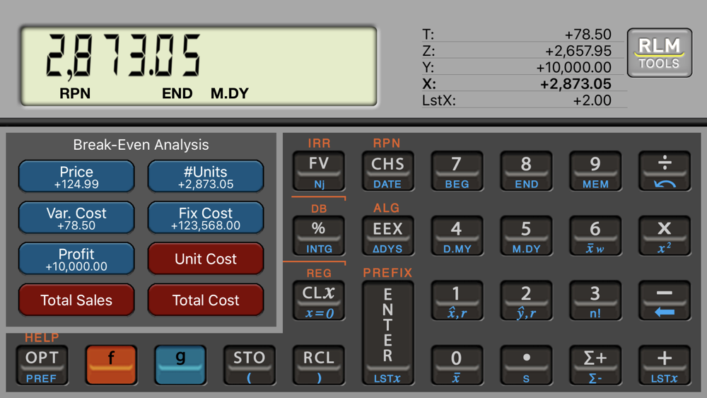Tap the CHS change sign key
707x398 pixels.
tap(387, 171)
